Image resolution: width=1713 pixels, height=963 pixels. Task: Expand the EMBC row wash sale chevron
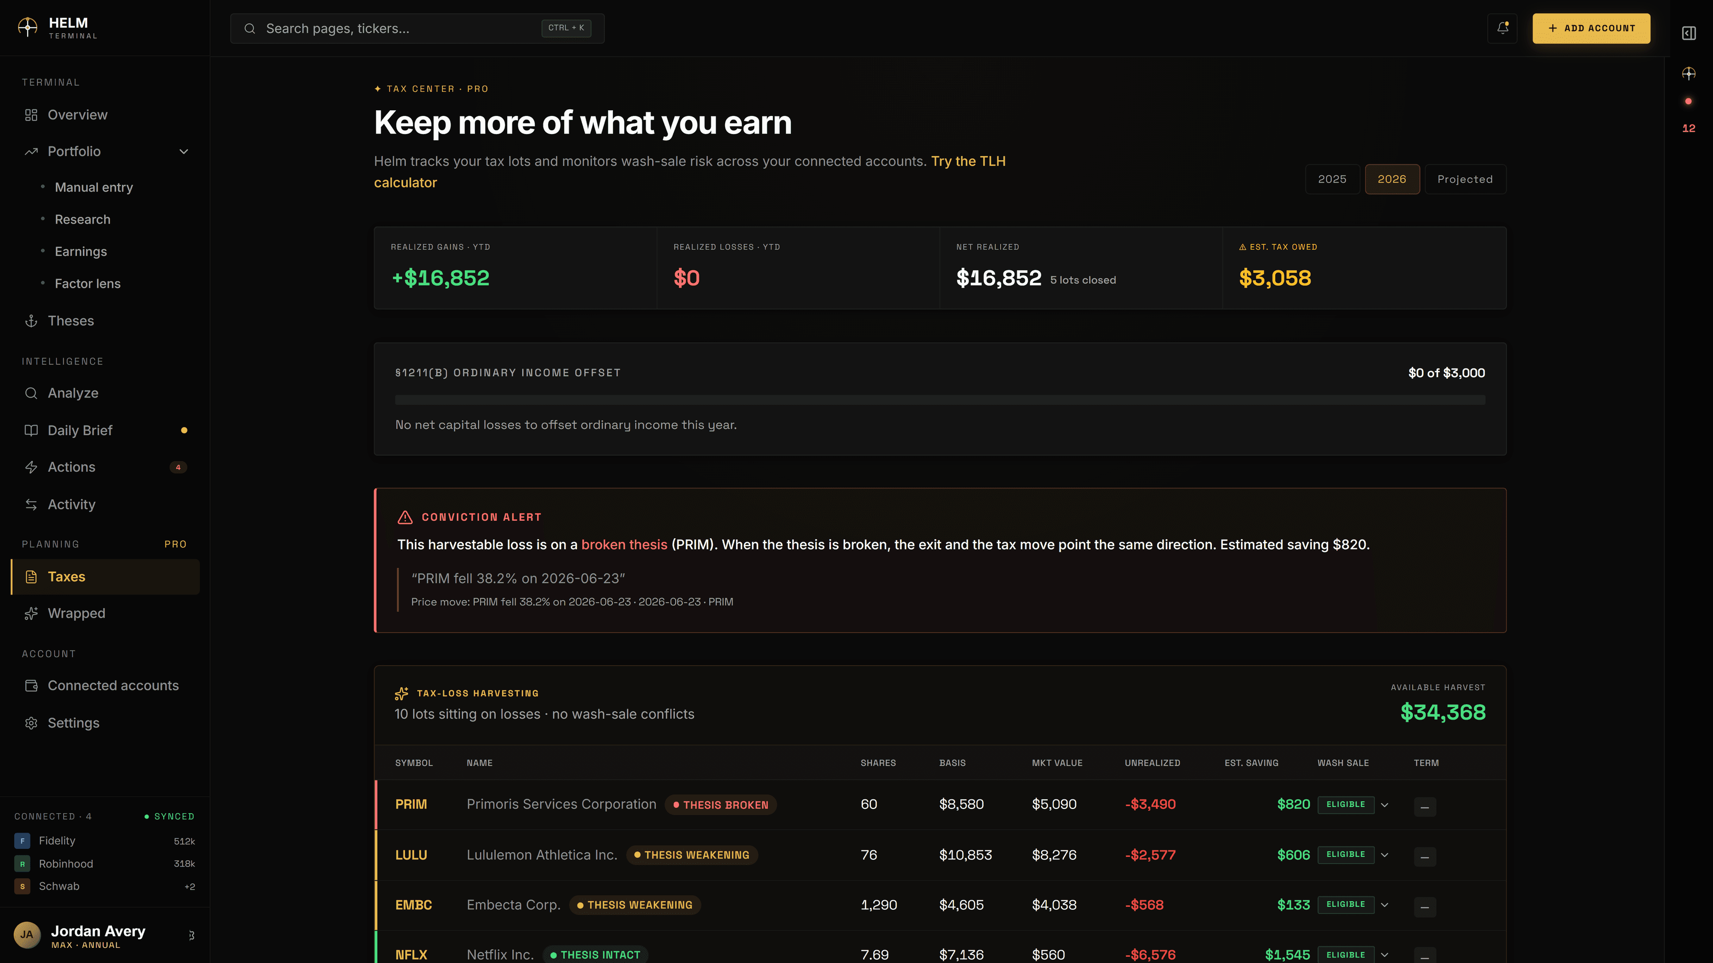[1385, 905]
